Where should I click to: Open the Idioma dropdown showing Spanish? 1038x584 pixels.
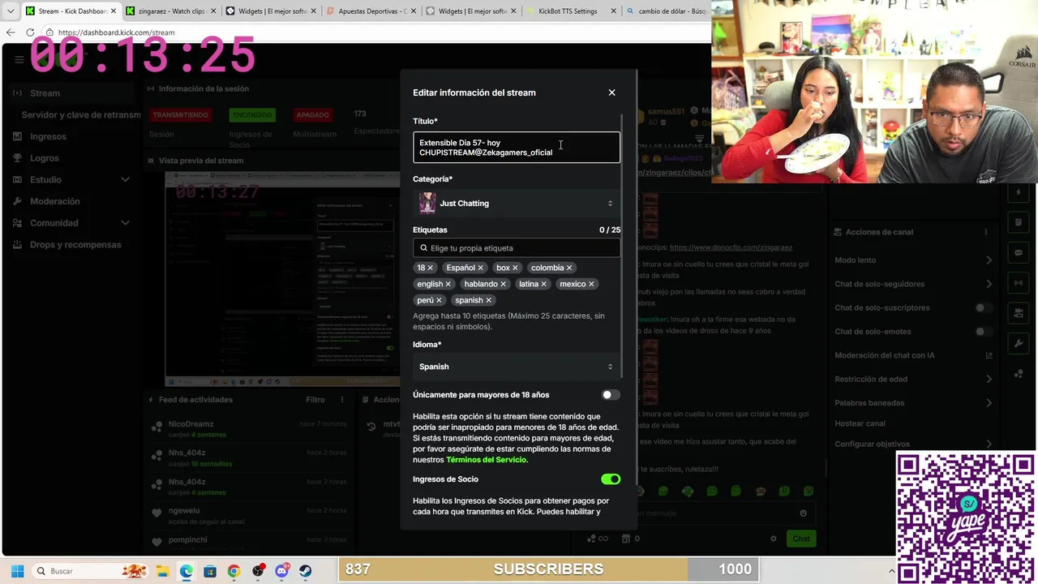pos(517,367)
